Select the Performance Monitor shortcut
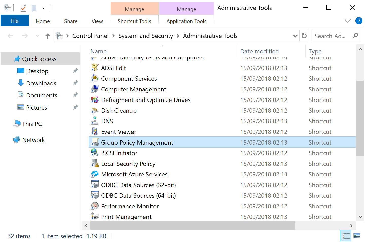 click(130, 206)
